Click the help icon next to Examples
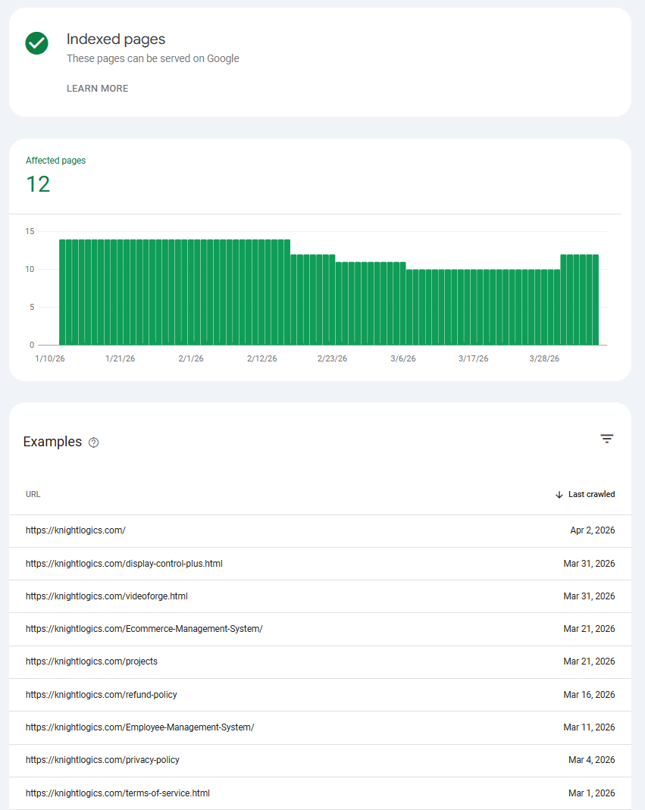The width and height of the screenshot is (645, 810). click(93, 442)
